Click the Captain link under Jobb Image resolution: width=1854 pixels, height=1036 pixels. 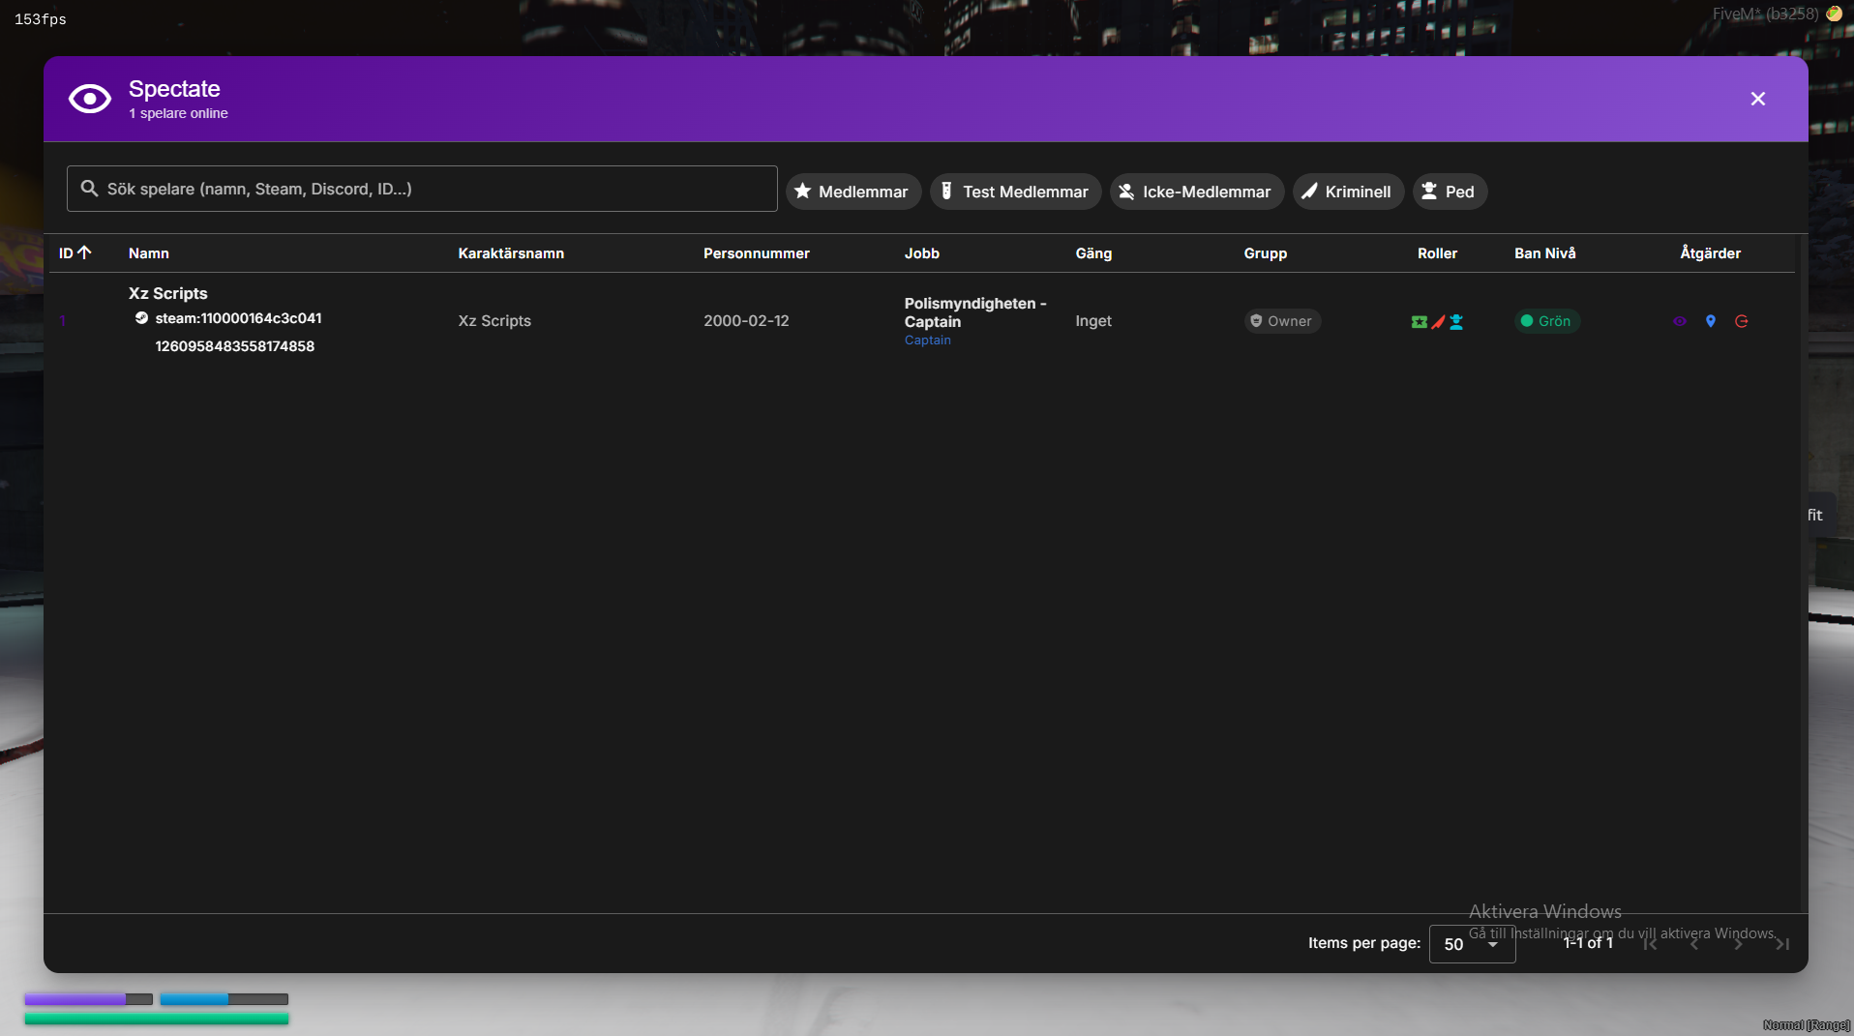click(927, 340)
